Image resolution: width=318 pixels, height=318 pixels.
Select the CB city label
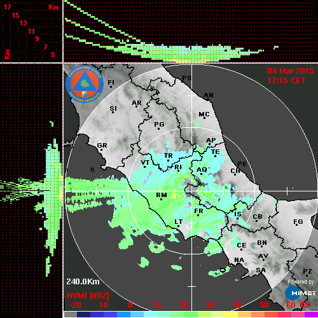click(258, 217)
